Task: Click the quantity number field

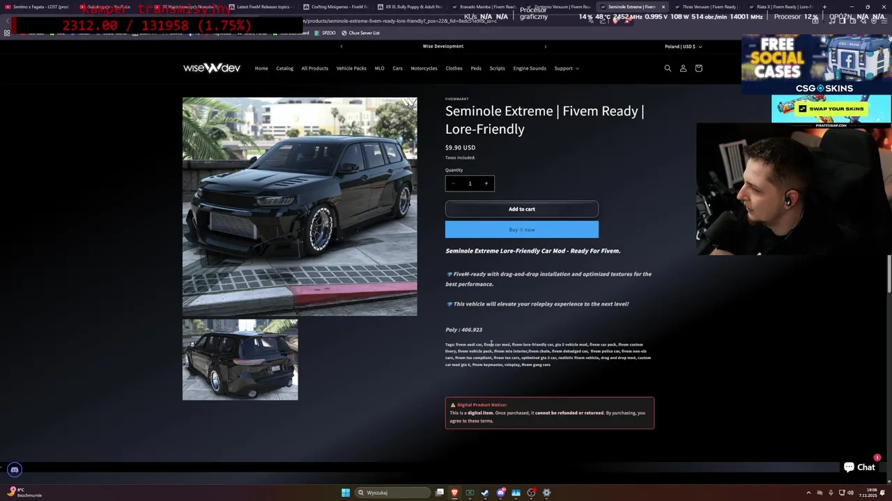Action: [470, 184]
